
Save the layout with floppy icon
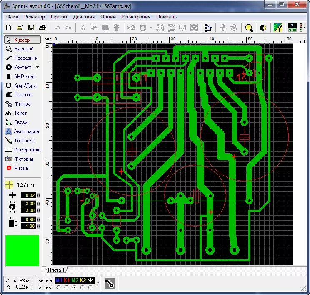tap(31, 28)
